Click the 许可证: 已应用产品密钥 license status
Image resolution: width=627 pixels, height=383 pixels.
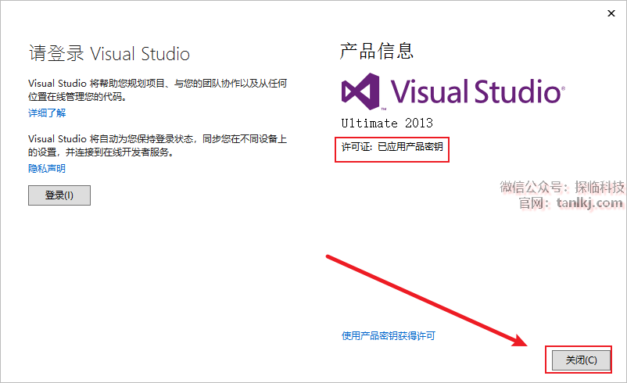(392, 147)
